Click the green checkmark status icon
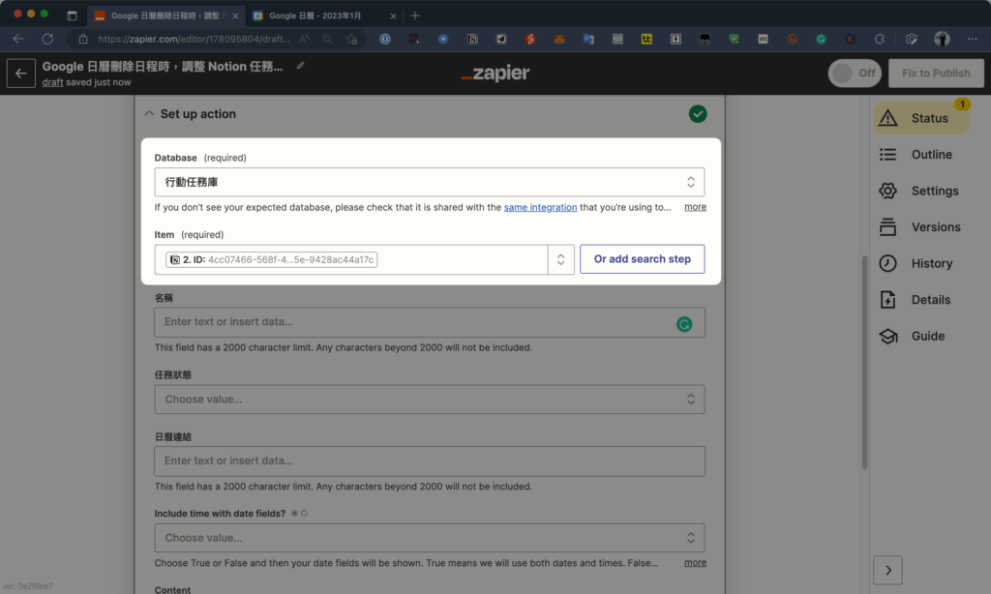 coord(698,114)
